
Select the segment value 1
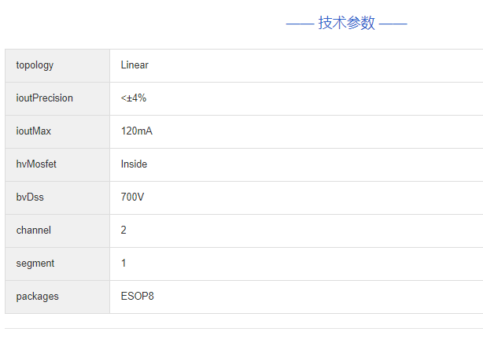124,264
